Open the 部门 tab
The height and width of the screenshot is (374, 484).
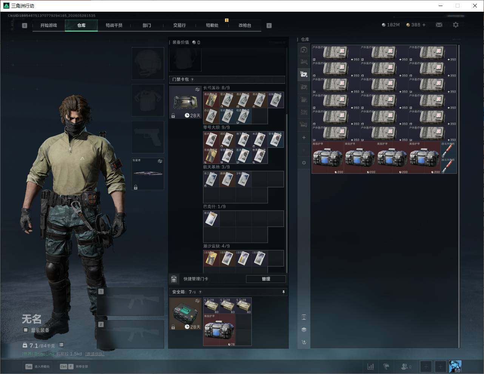pyautogui.click(x=147, y=25)
